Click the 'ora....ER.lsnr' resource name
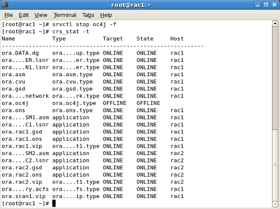280x209 pixels. [25, 60]
